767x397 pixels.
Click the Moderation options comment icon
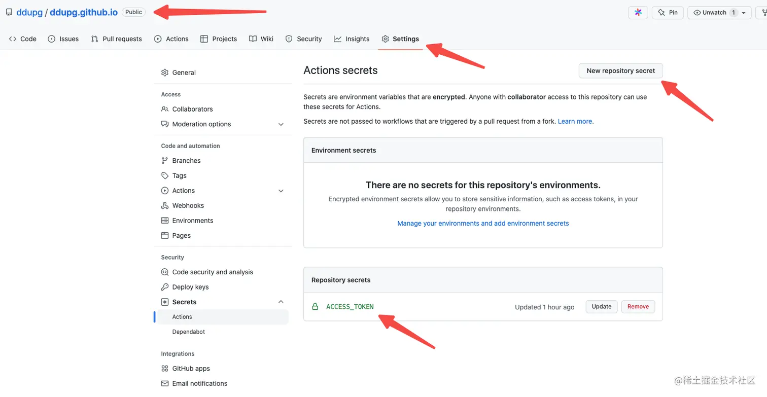coord(165,124)
